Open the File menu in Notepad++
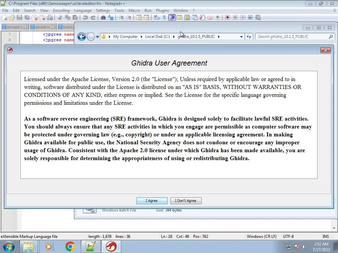The image size is (338, 253). click(x=5, y=11)
